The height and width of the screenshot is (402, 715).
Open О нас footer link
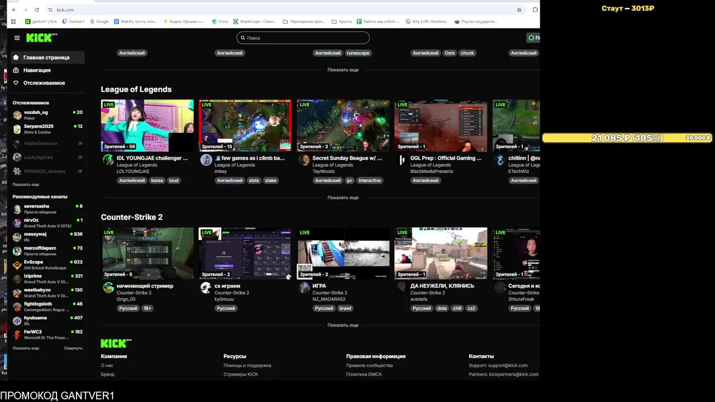[x=107, y=365]
